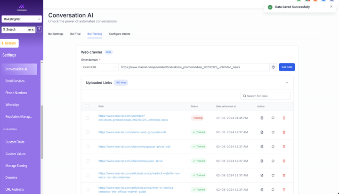The image size is (339, 194).
Task: Collapse the Uploaded Links section
Action: (287, 82)
